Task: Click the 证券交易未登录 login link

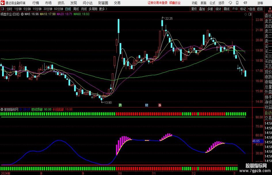Action: tap(157, 3)
